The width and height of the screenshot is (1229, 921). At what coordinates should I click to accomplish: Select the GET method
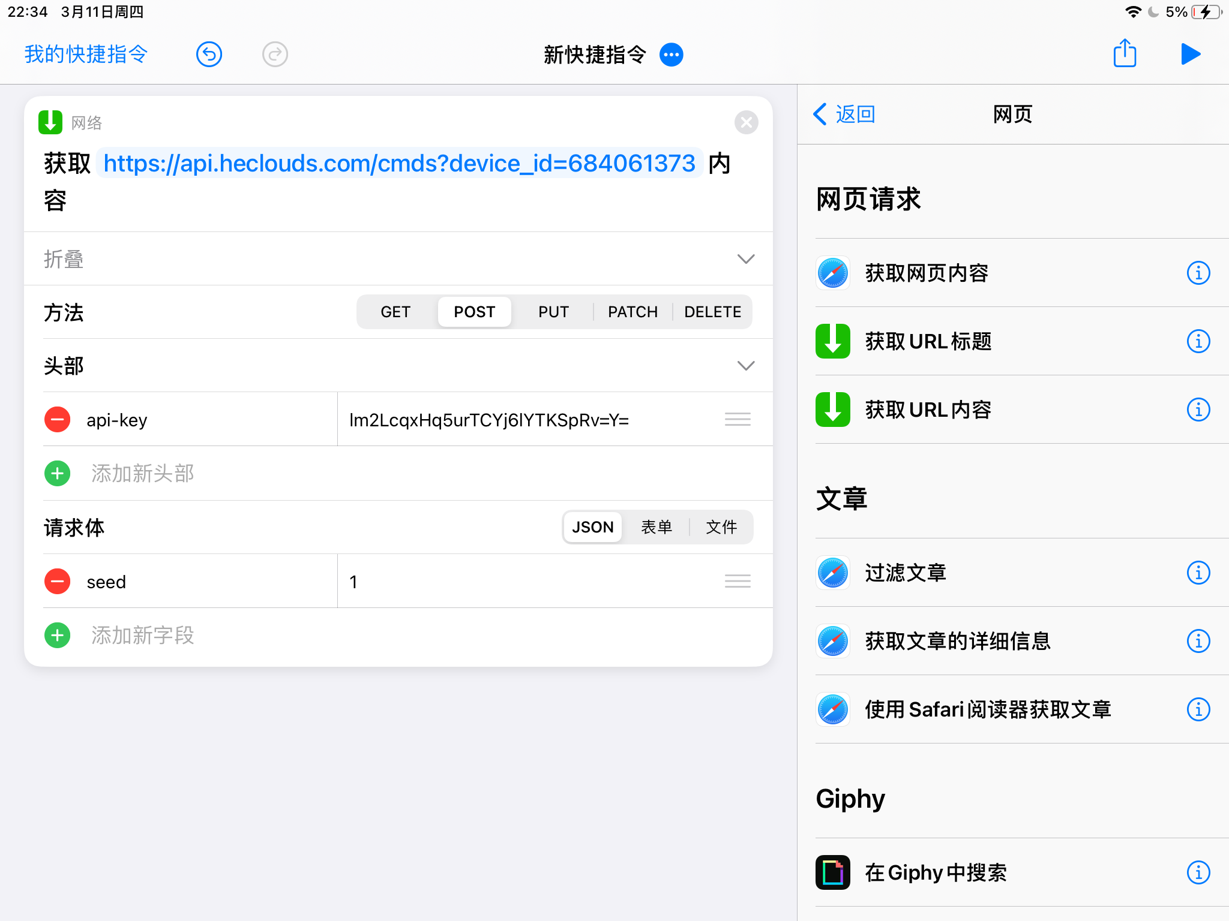tap(395, 312)
